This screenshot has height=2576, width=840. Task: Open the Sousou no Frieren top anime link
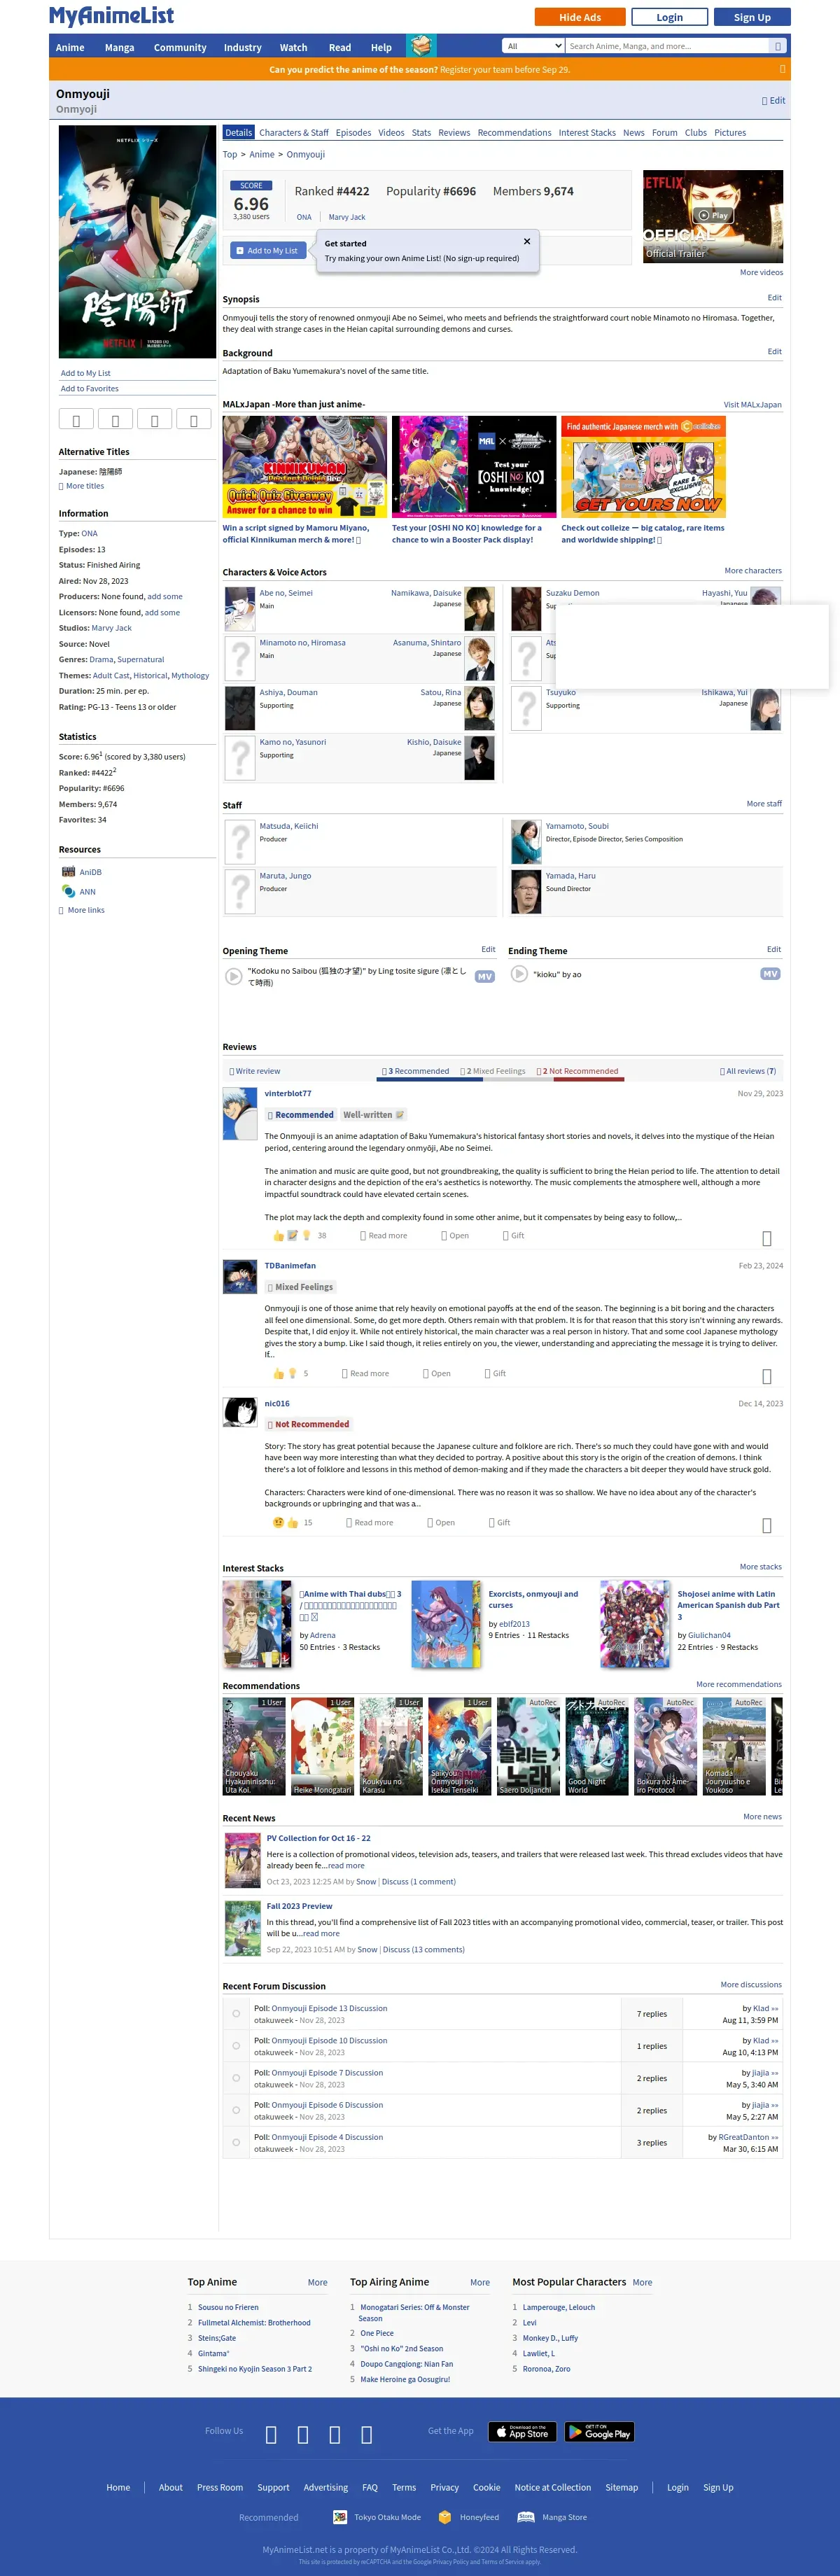228,2307
